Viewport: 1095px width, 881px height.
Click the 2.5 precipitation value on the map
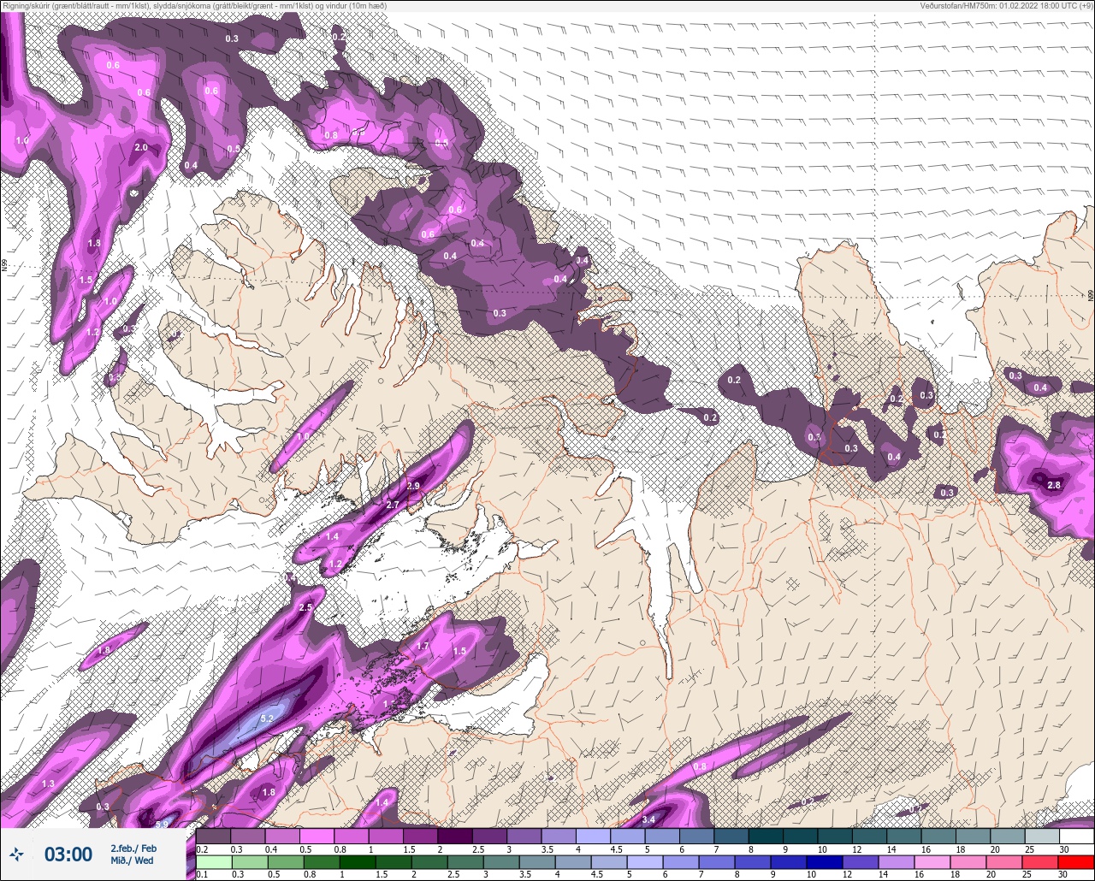point(305,606)
